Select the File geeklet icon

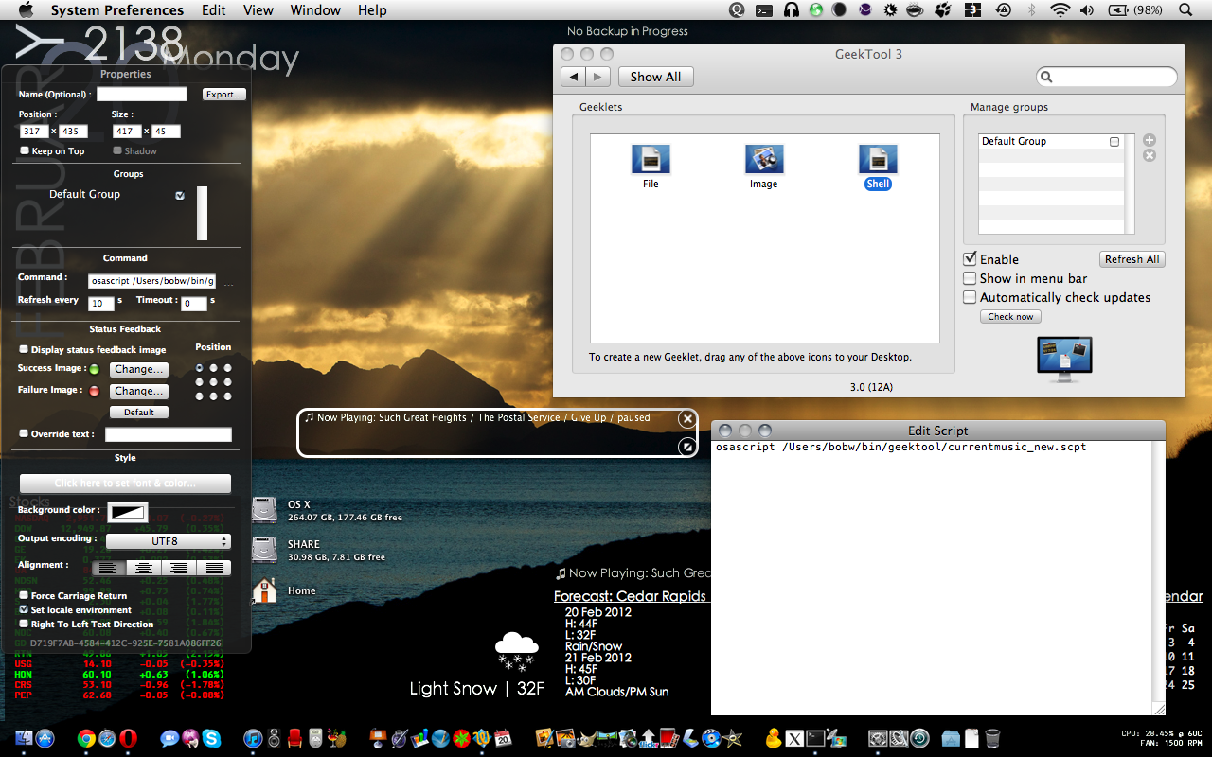coord(651,159)
